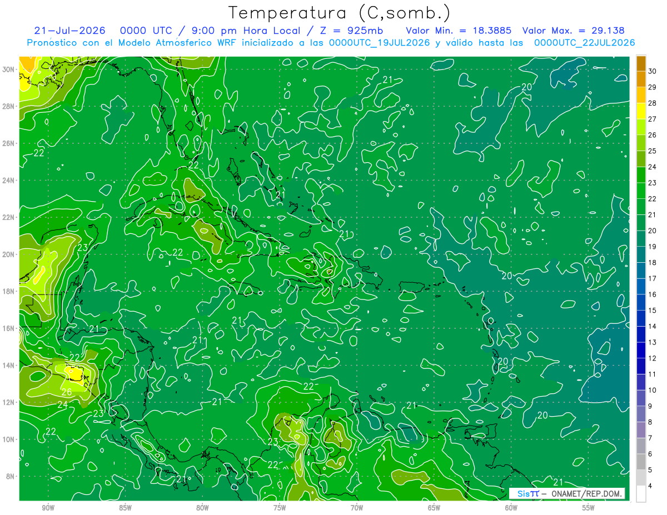Click the '0000UTC_22JUL2026' valid-until time
This screenshot has width=667, height=515.
[584, 43]
